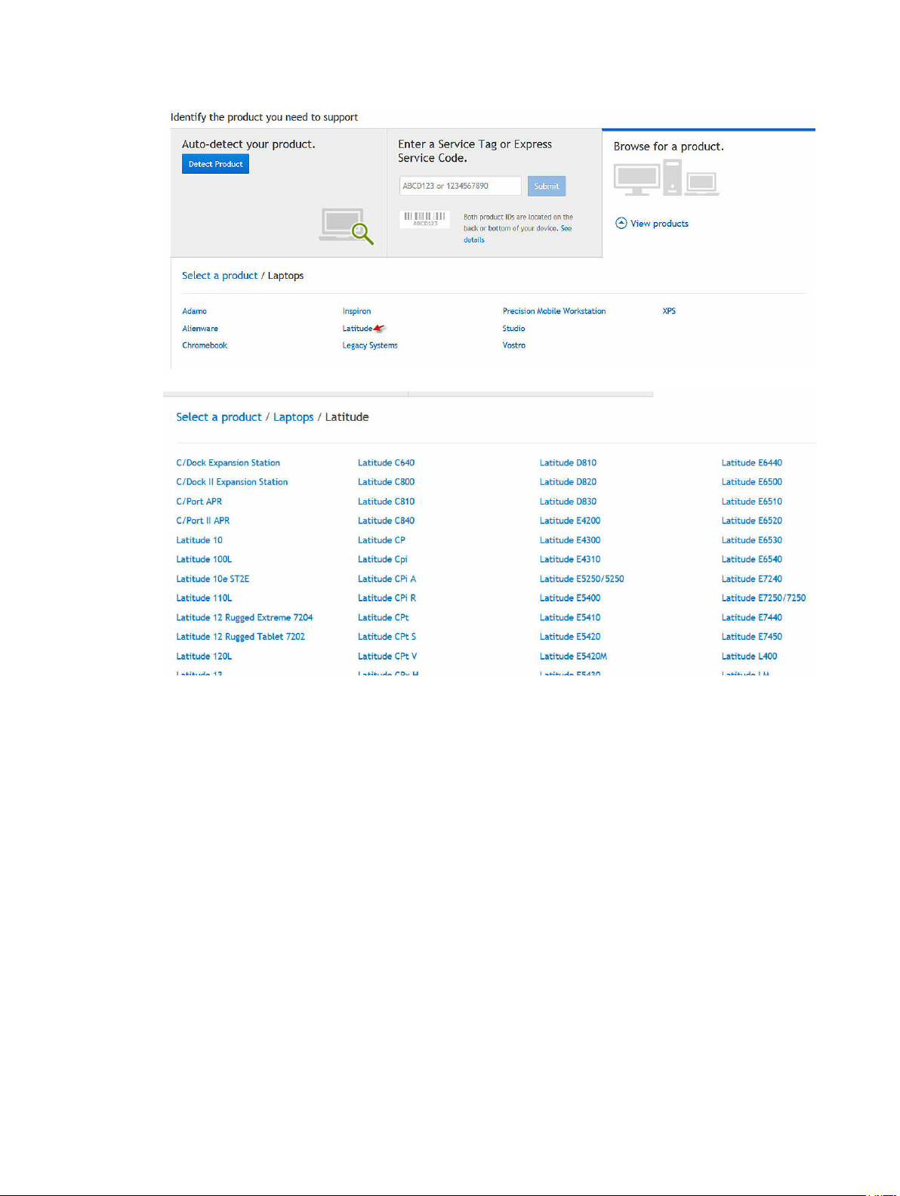Screen dimensions: 900x1196
Task: Open the Alienware category link
Action: pyautogui.click(x=200, y=329)
